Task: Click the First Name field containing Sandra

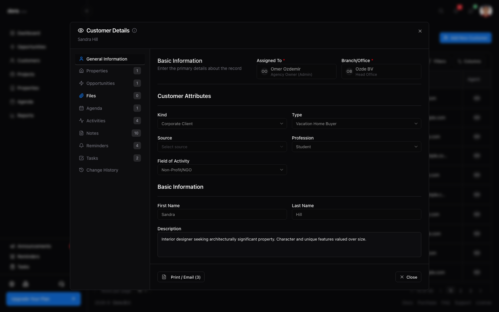Action: pos(222,214)
